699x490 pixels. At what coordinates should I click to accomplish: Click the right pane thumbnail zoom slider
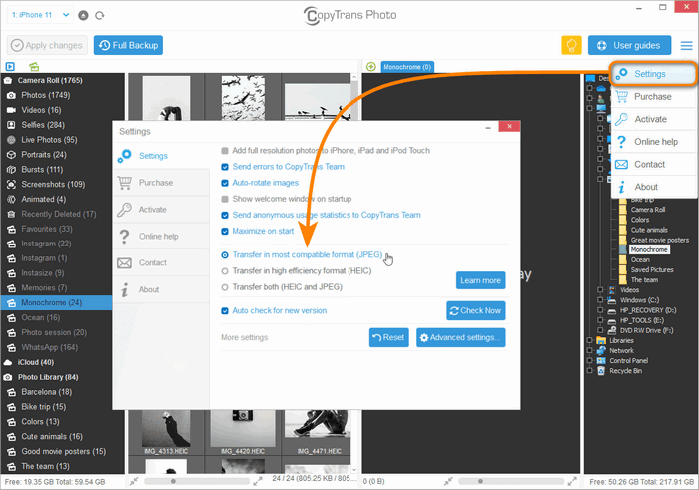click(511, 482)
